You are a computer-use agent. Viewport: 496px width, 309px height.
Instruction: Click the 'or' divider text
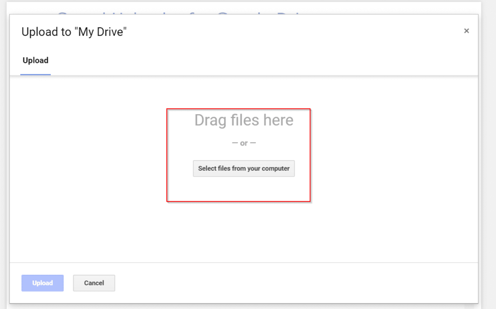point(244,143)
